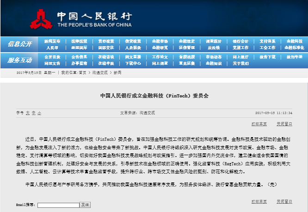Open the 法律法规 menu item

pos(79,41)
